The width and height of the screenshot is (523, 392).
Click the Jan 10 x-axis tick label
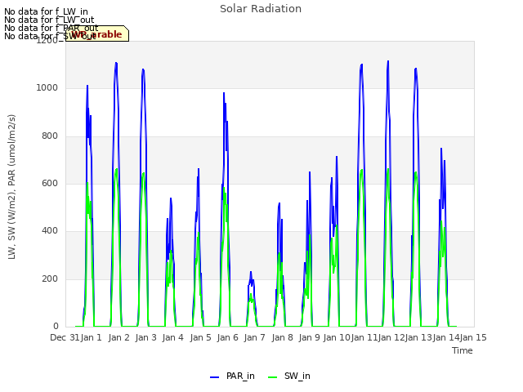(x=337, y=337)
